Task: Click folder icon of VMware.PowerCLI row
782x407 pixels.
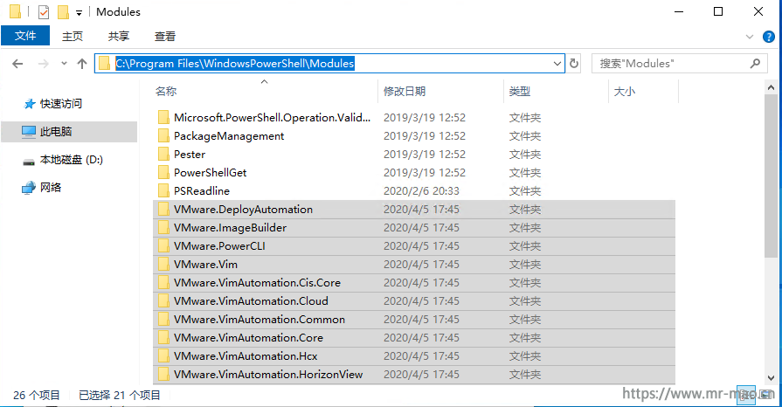Action: tap(163, 245)
